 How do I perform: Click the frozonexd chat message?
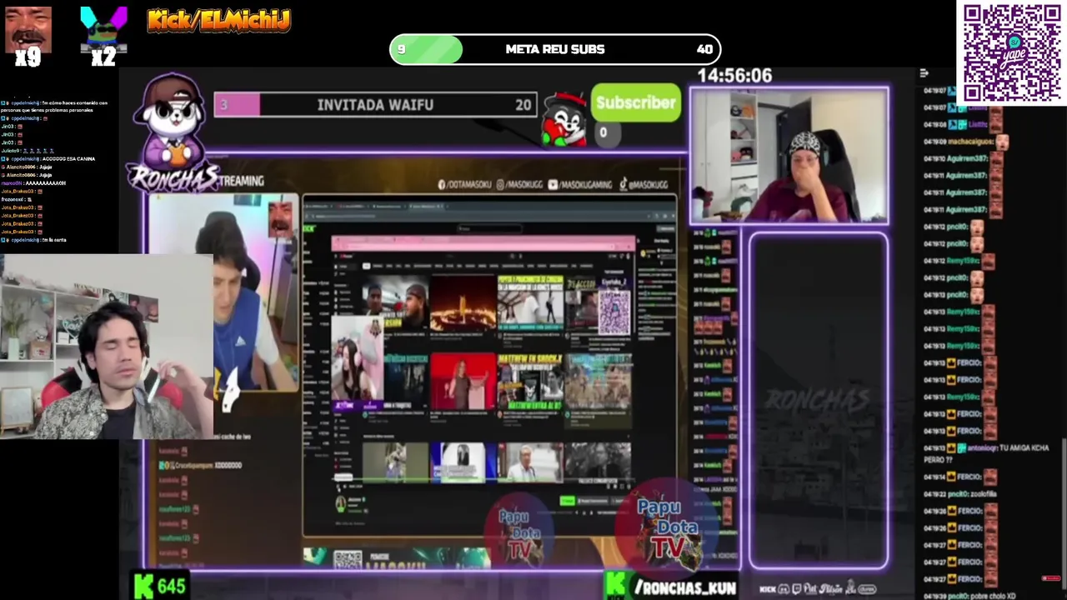coord(17,199)
